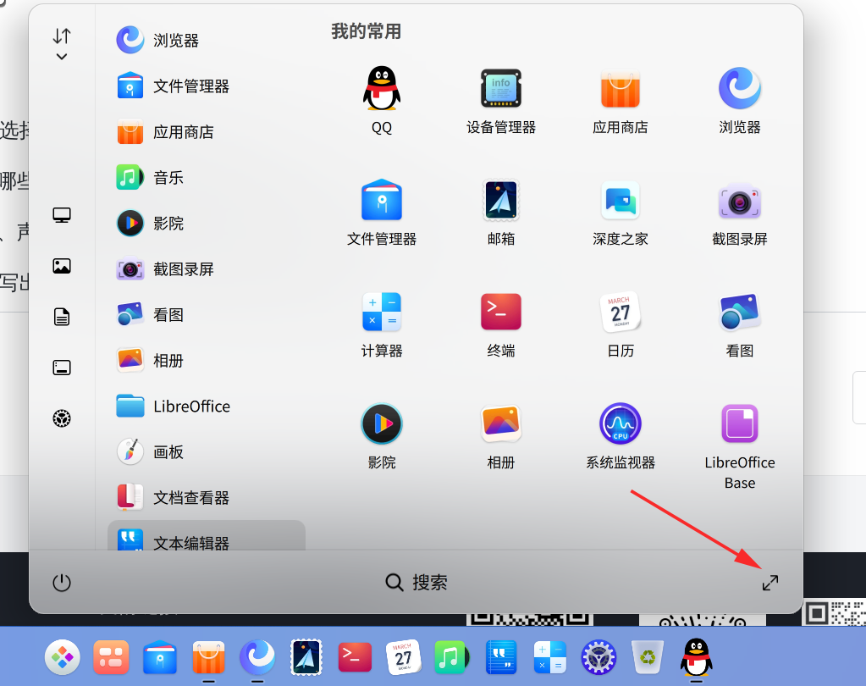Open control center gear in the sidebar
Image resolution: width=866 pixels, height=686 pixels.
click(61, 418)
